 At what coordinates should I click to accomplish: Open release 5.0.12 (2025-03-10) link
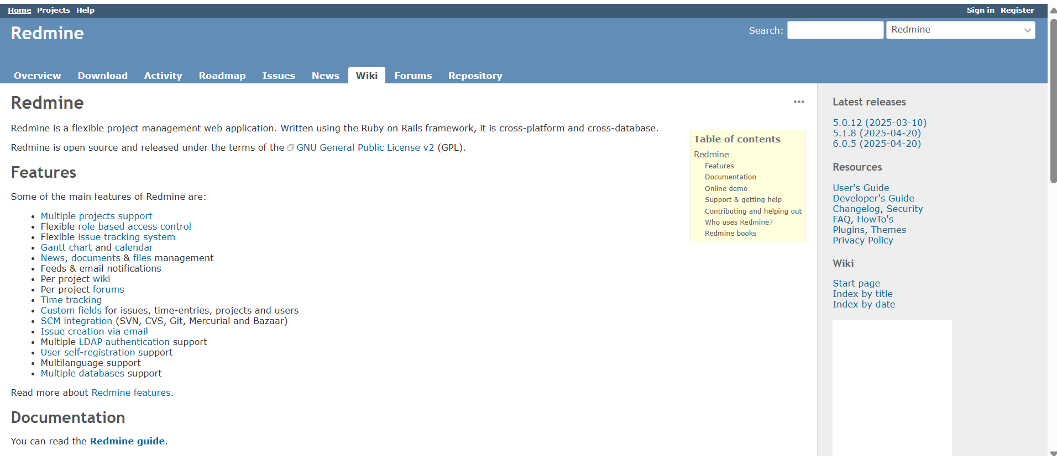[880, 123]
